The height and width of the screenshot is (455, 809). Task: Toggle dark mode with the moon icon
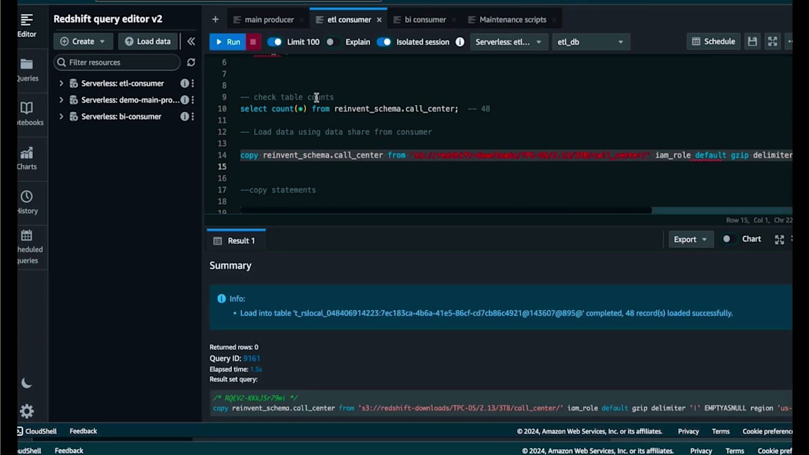coord(26,383)
